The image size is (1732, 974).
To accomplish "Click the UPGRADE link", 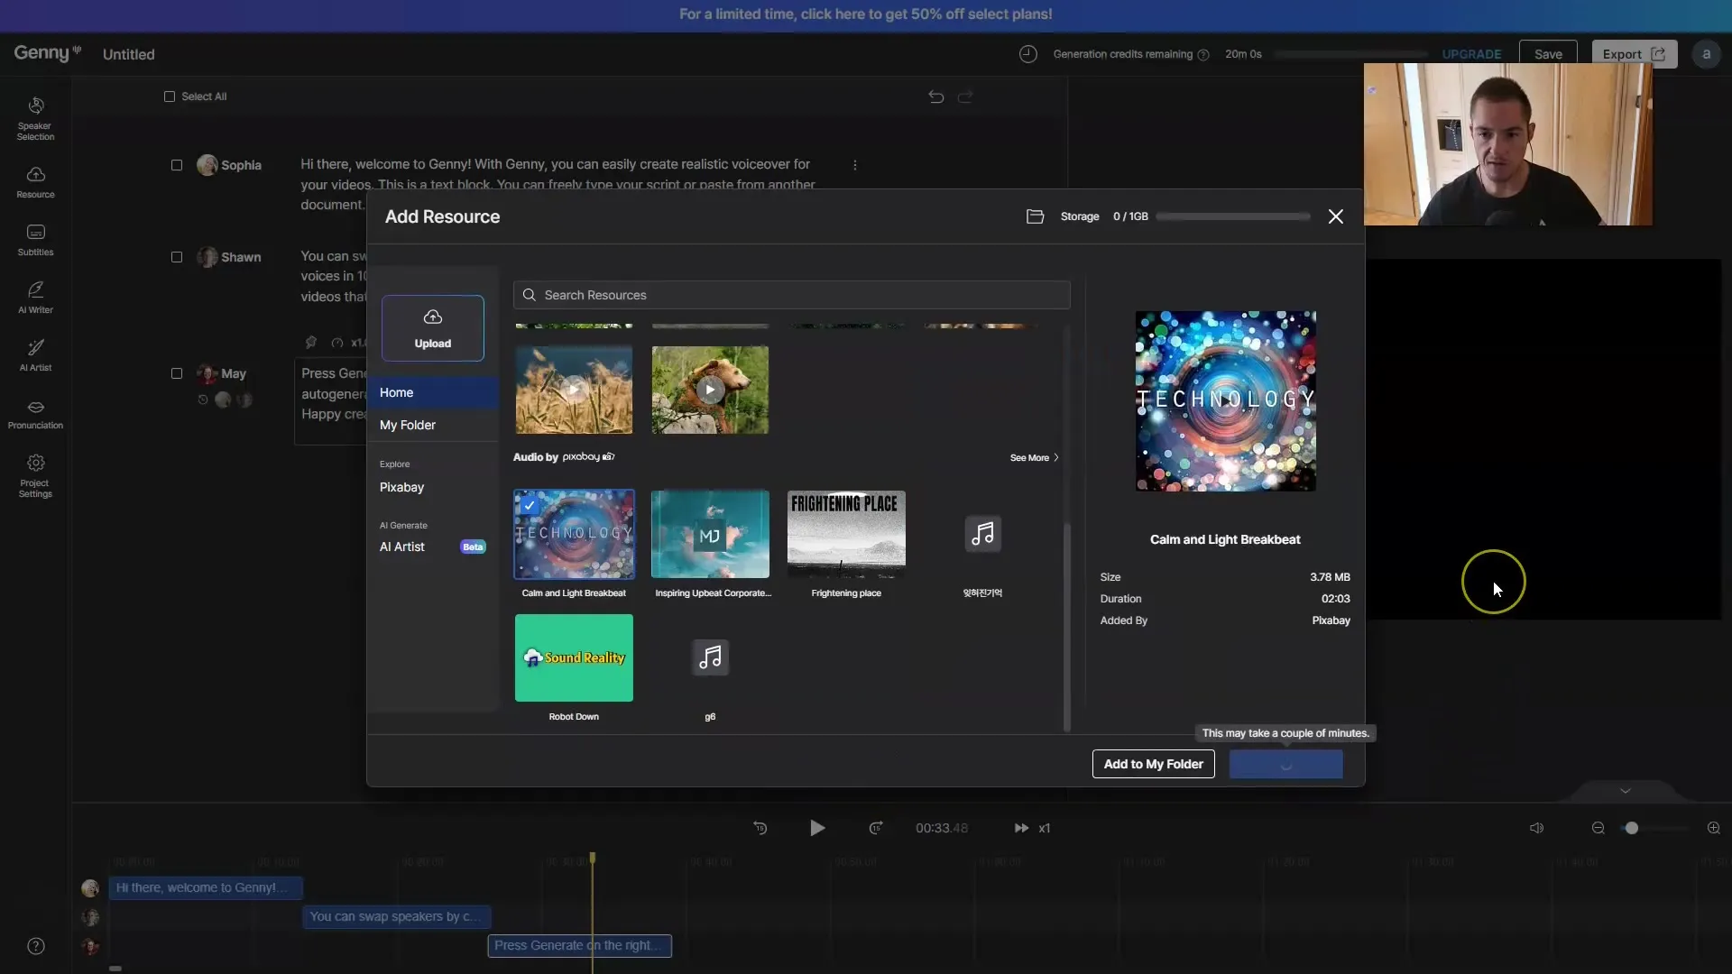I will pos(1471,54).
